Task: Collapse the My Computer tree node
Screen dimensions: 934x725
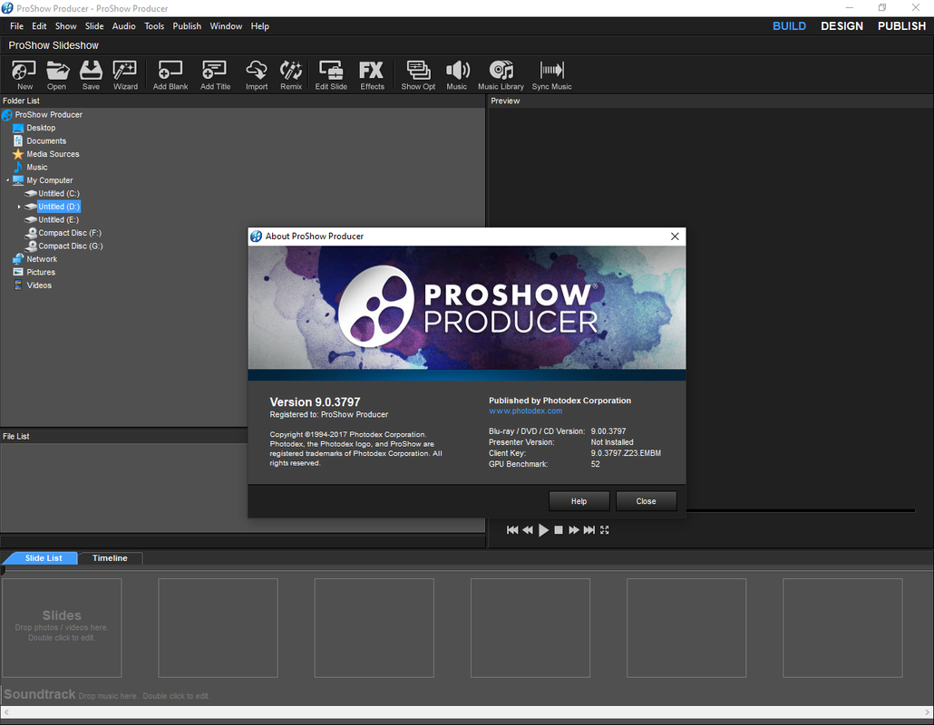Action: [8, 180]
